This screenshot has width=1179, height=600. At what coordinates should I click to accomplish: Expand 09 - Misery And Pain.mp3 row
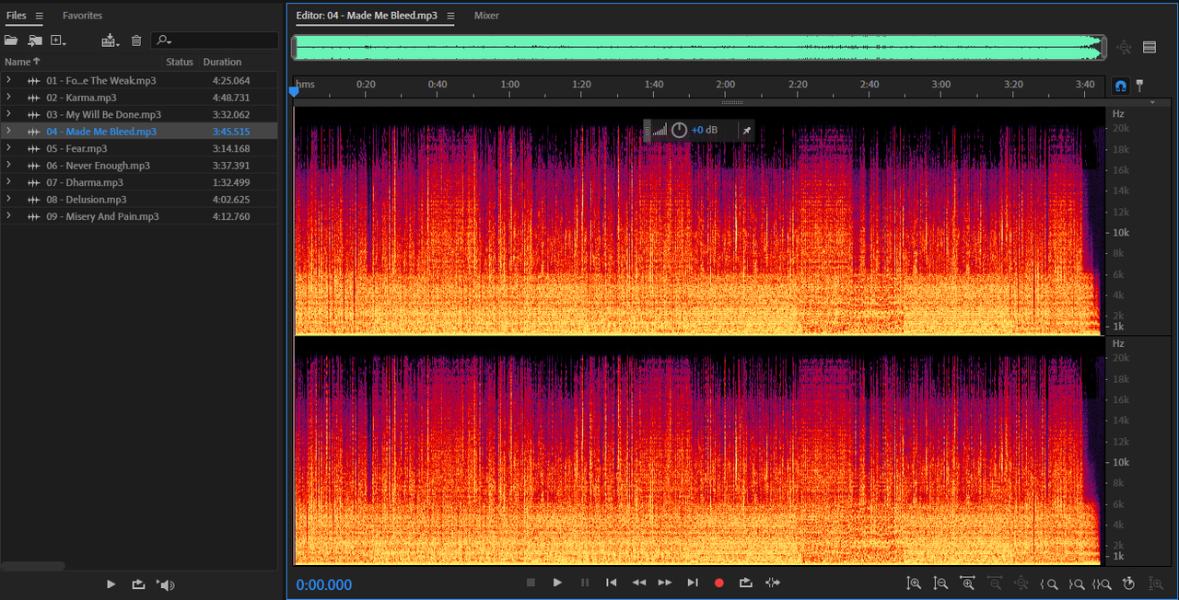tap(8, 216)
